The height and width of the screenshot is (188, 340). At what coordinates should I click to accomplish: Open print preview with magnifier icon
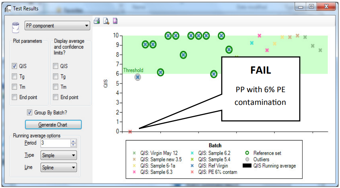pyautogui.click(x=106, y=21)
